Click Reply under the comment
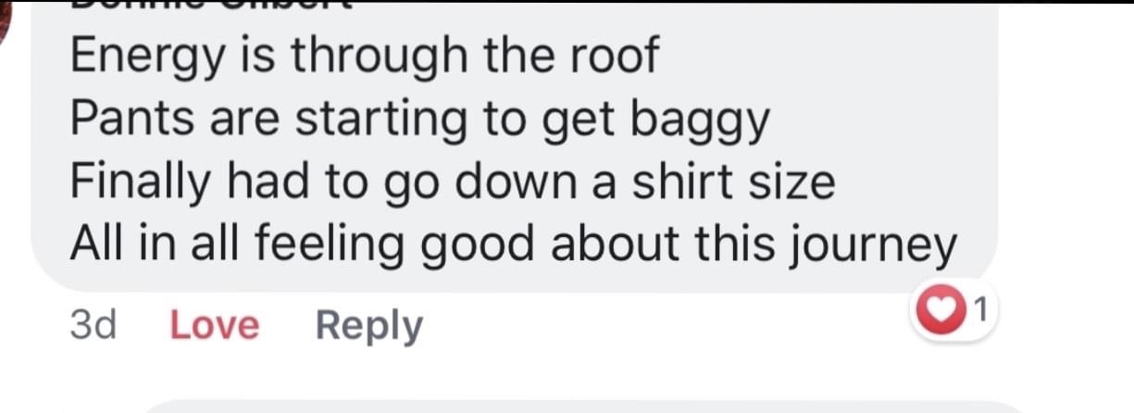Screen dimensions: 1134x413 (x=369, y=327)
